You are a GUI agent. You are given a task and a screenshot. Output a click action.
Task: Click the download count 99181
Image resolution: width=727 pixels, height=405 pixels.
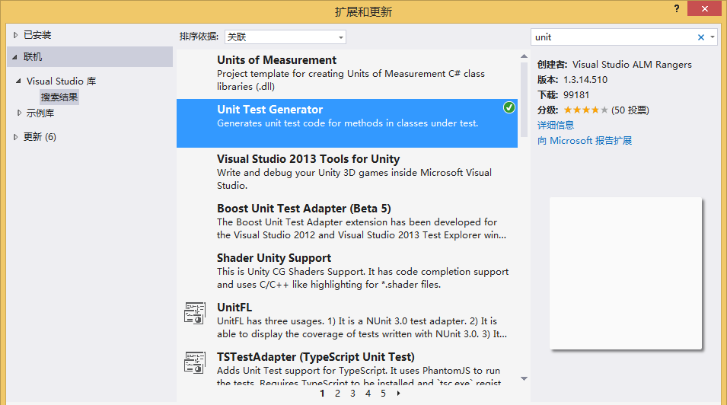pyautogui.click(x=576, y=95)
